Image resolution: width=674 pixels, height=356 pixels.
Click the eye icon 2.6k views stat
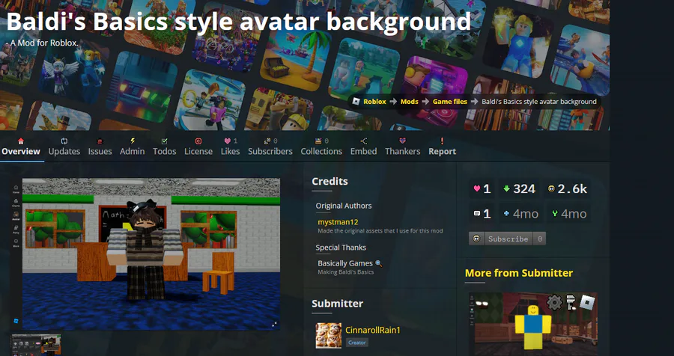(568, 189)
